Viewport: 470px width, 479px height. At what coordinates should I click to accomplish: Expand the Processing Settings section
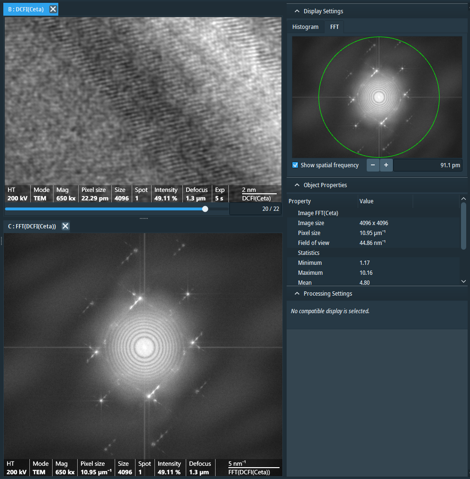[297, 293]
